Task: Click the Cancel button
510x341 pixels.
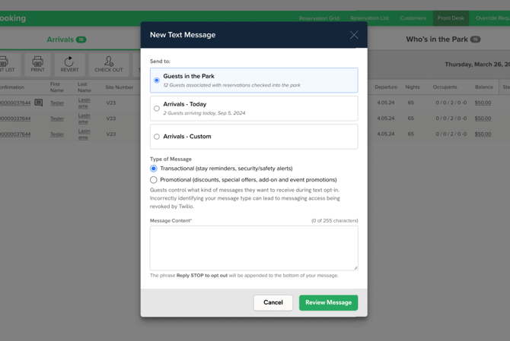Action: pos(273,302)
